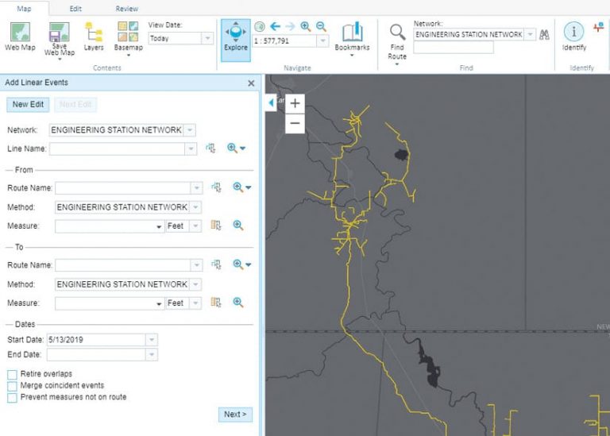Open the End Date picker dropdown
This screenshot has width=610, height=436.
[152, 354]
